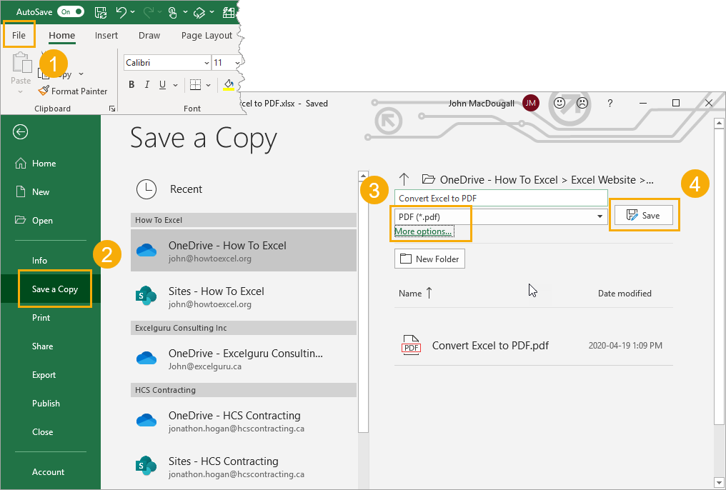
Task: Apply bold formatting
Action: tap(131, 84)
